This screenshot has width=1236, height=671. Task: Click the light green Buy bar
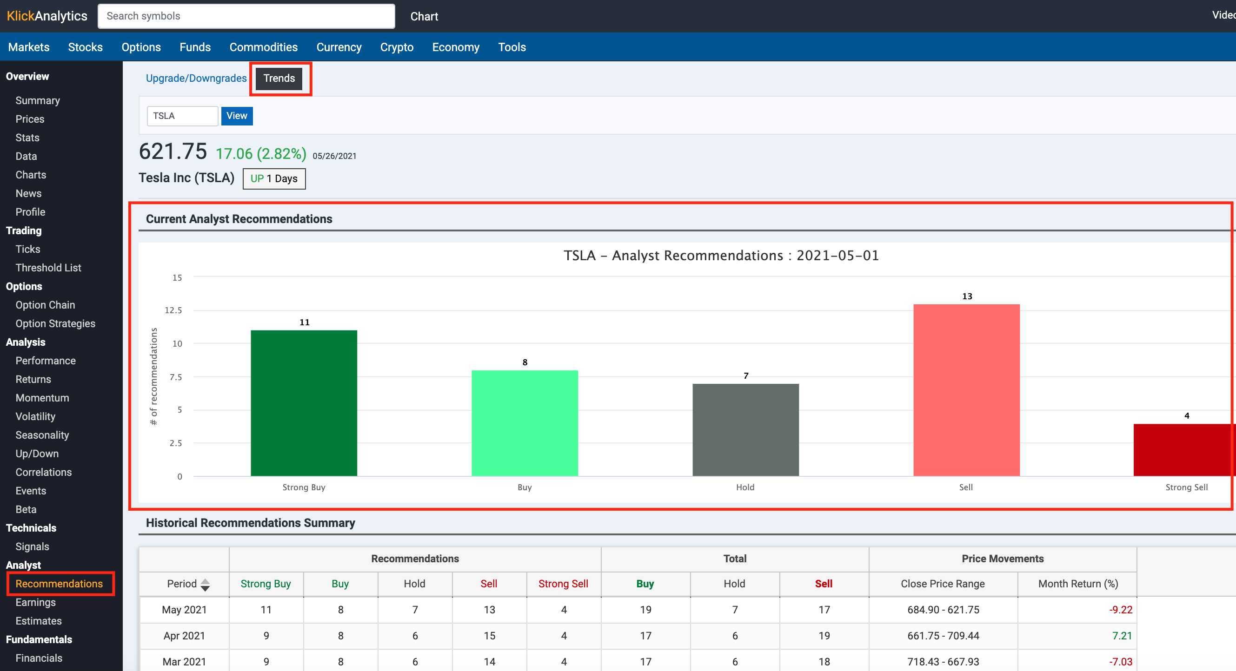point(525,423)
